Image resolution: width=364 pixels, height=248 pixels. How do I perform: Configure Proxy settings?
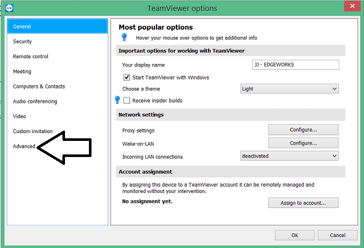coord(303,130)
